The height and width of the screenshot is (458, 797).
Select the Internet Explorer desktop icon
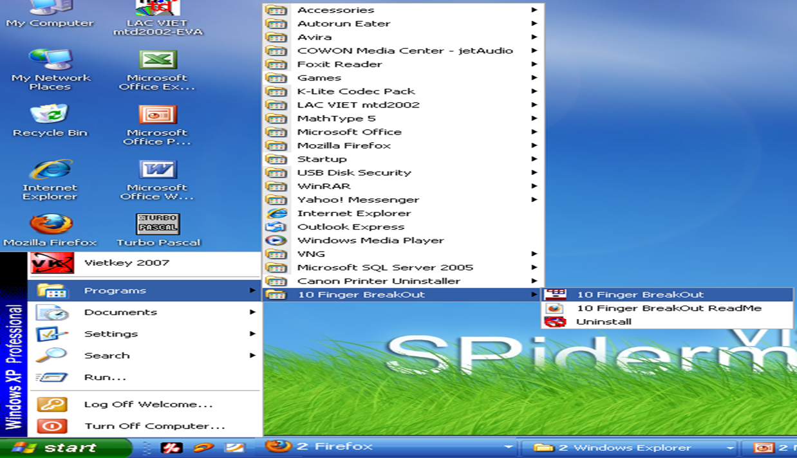50,180
